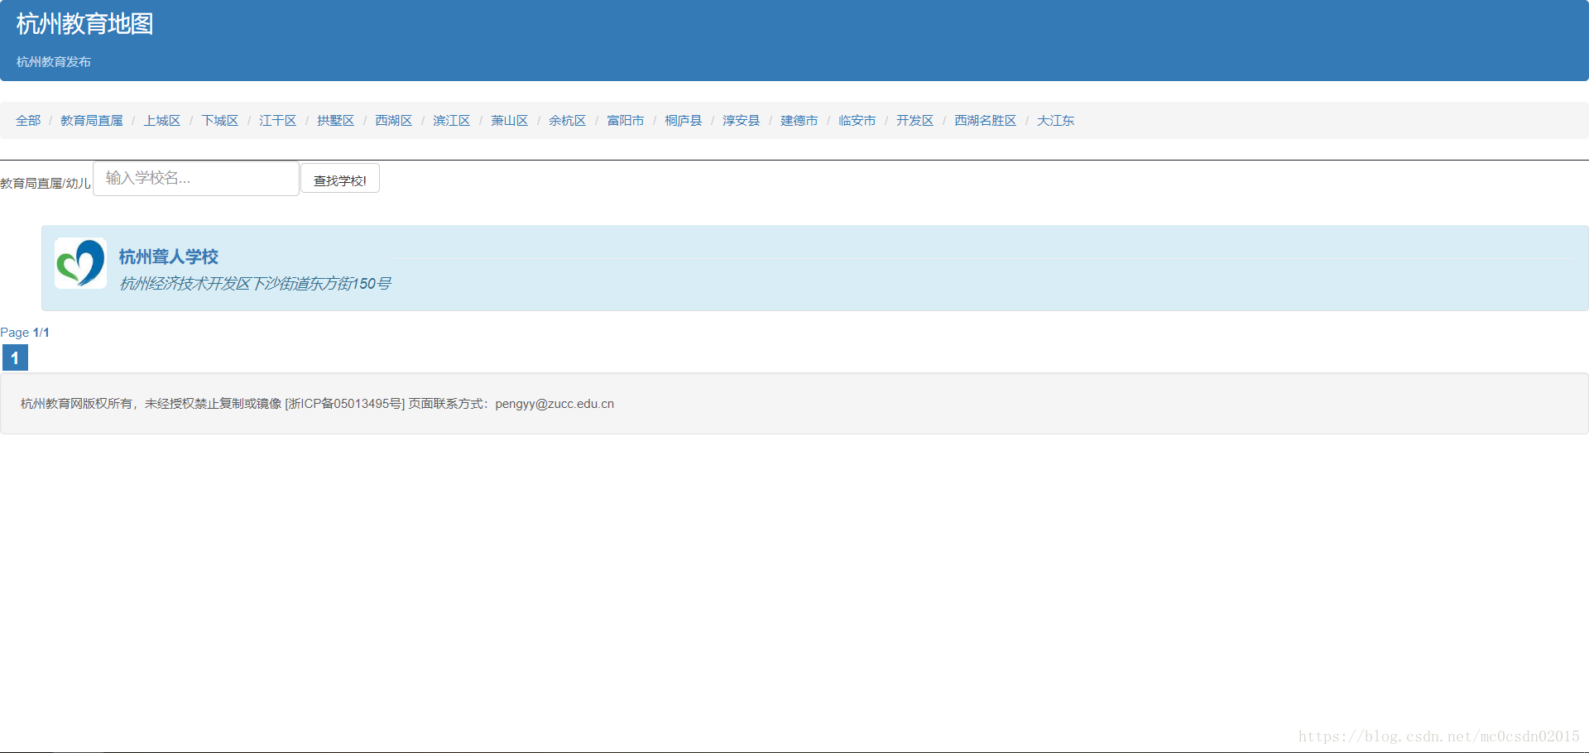Open the 杭州聋人学校 school logo

coord(80,264)
